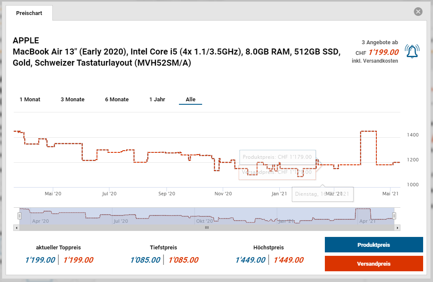Click the blue Tiefstpreis value 1'085.00
433x282 pixels.
[145, 260]
